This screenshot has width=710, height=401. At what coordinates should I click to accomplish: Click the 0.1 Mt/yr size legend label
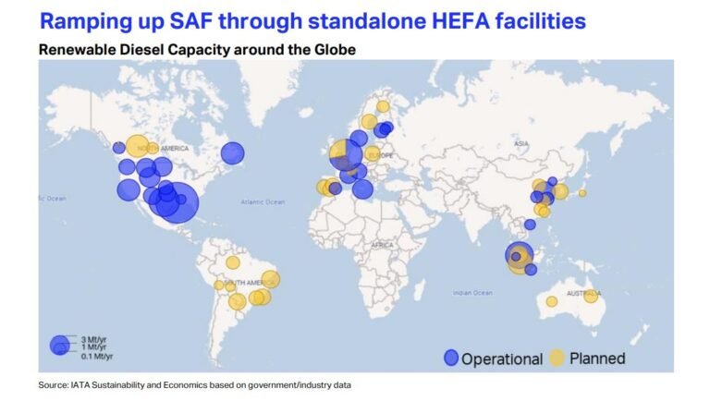(96, 356)
